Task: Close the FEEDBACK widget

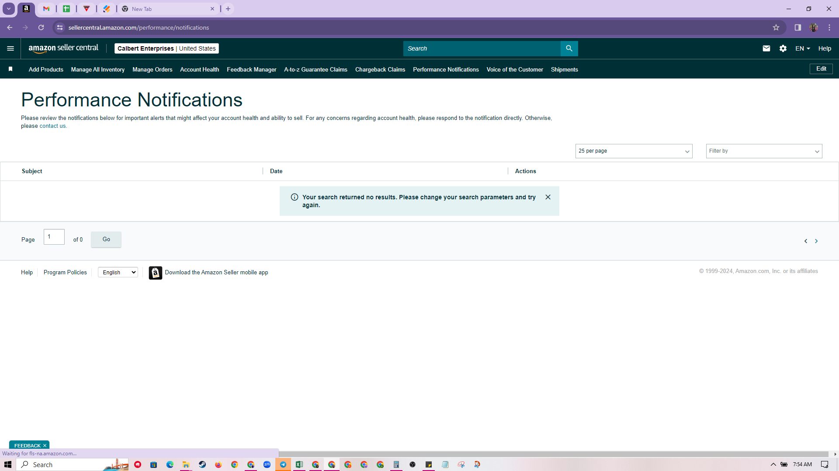Action: [45, 446]
